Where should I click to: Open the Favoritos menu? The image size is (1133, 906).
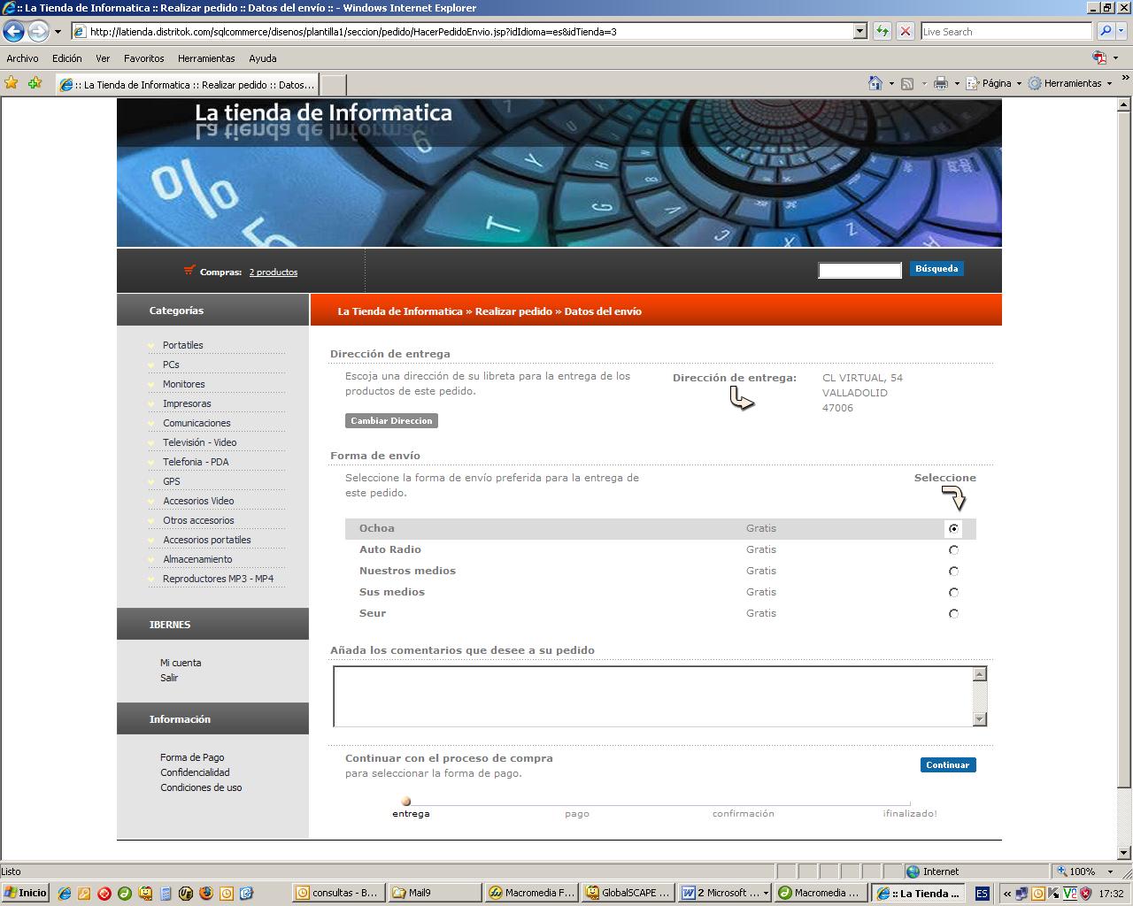click(143, 58)
